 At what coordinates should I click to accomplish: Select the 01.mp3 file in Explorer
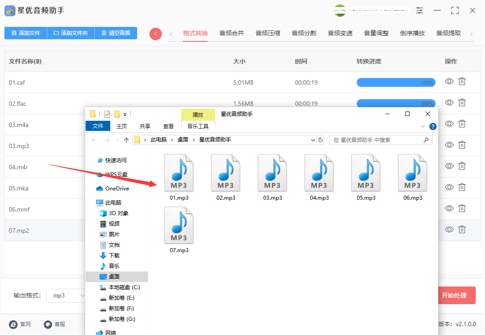point(179,178)
